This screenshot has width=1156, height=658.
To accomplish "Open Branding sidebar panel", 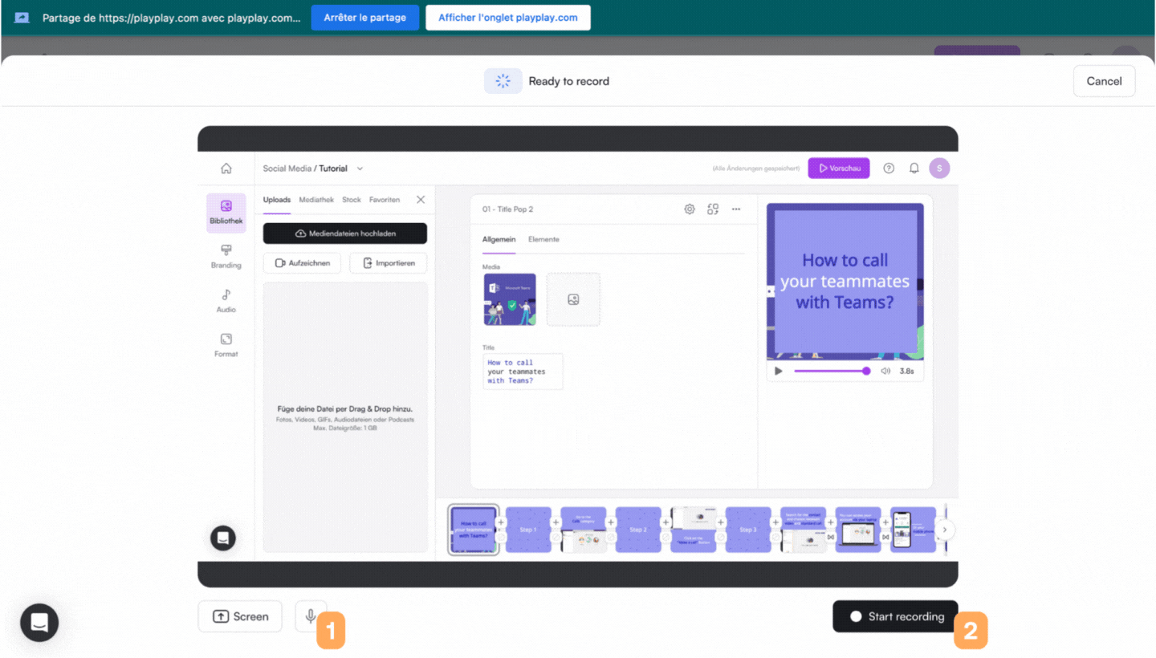I will (226, 257).
